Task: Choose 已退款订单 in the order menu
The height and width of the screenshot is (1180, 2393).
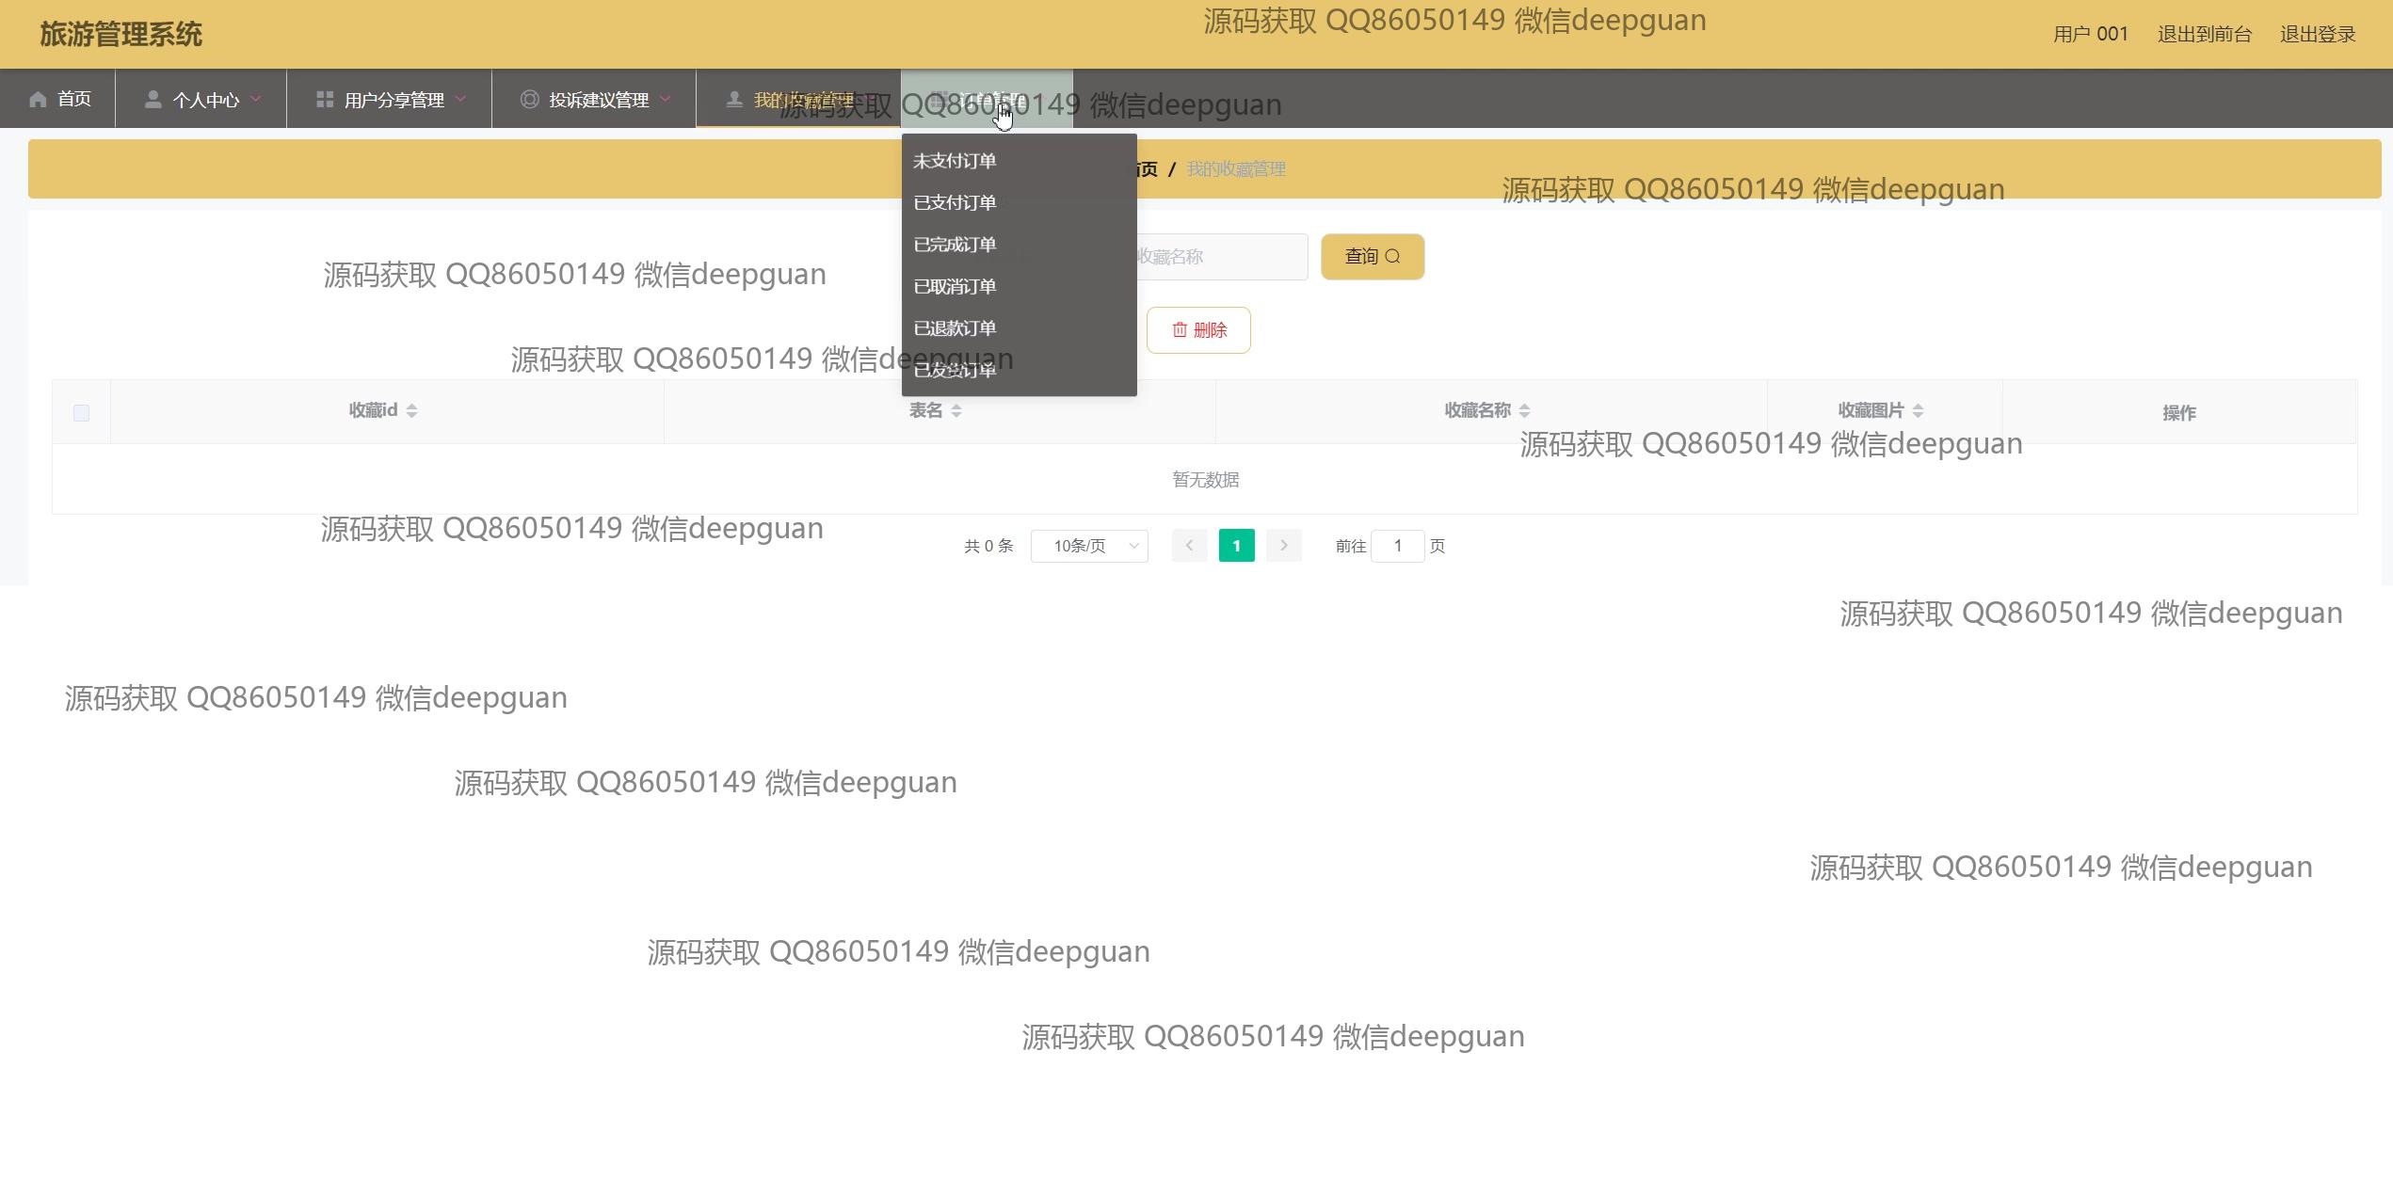Action: (x=955, y=328)
